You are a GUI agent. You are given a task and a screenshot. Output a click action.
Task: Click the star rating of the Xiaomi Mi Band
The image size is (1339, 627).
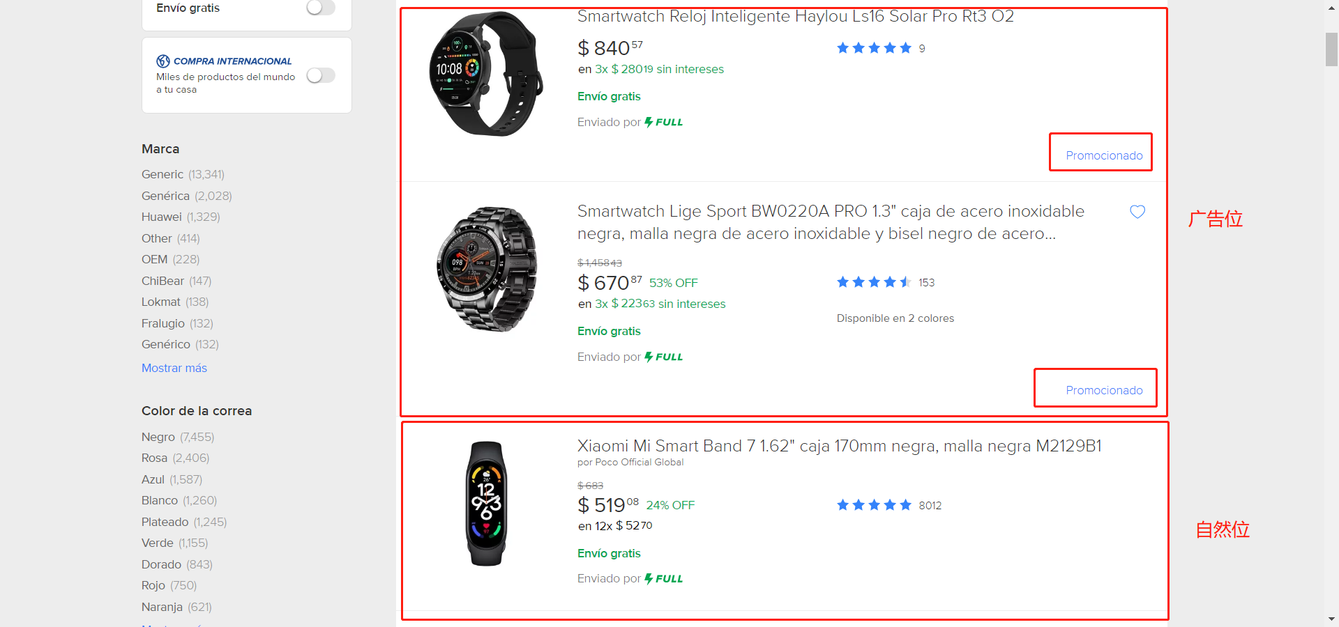(x=874, y=505)
